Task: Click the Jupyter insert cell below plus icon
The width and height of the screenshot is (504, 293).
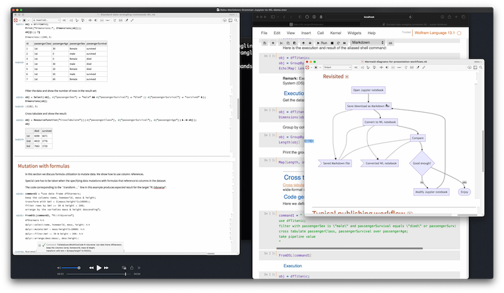Action: [273, 43]
